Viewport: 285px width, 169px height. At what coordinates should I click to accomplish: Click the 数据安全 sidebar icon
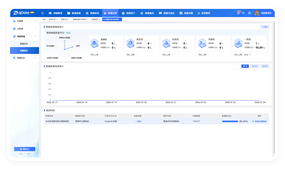14,58
